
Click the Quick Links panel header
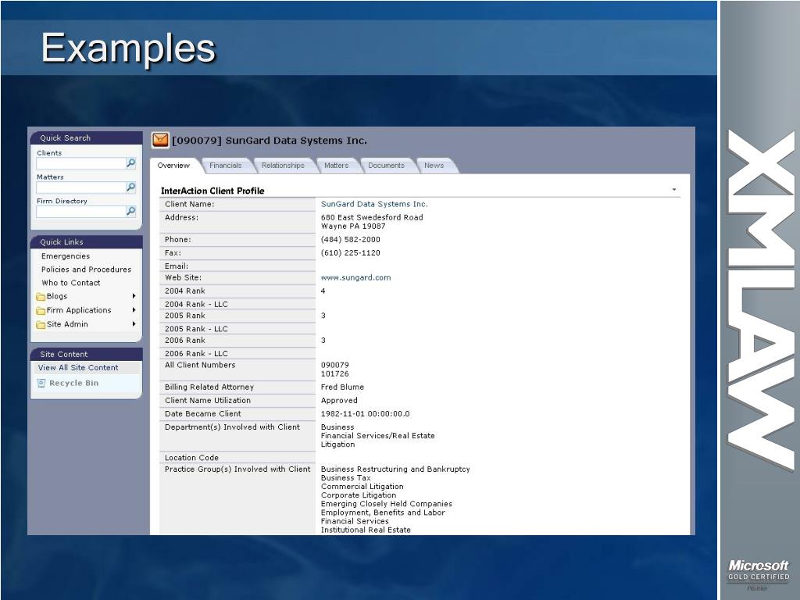coord(86,242)
